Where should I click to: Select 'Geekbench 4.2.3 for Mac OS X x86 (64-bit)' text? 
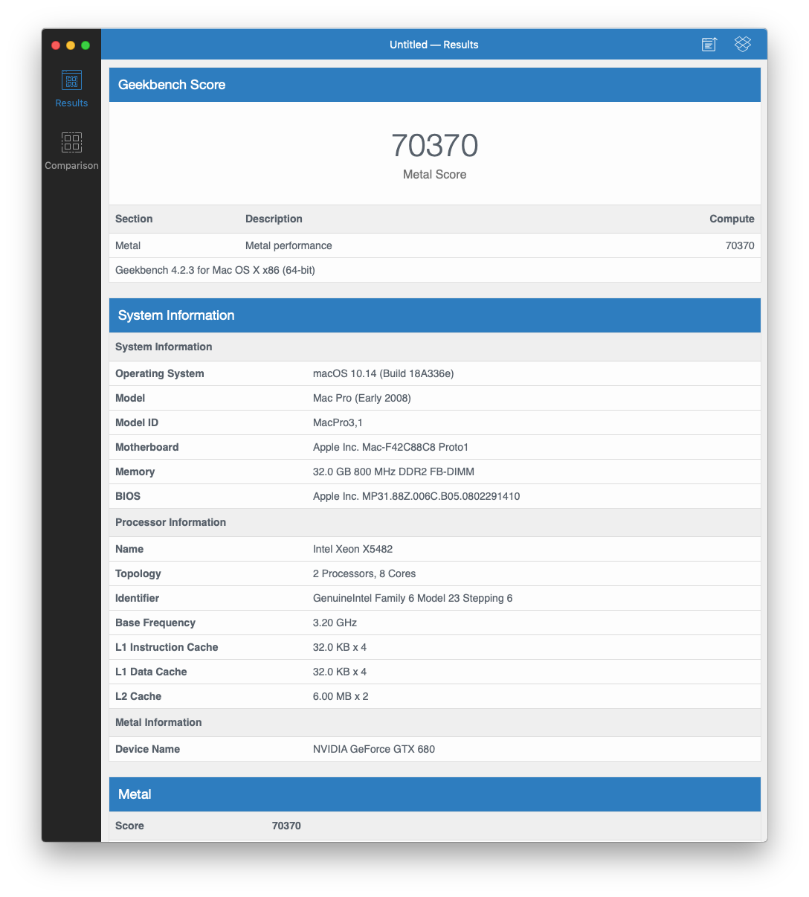coord(215,270)
